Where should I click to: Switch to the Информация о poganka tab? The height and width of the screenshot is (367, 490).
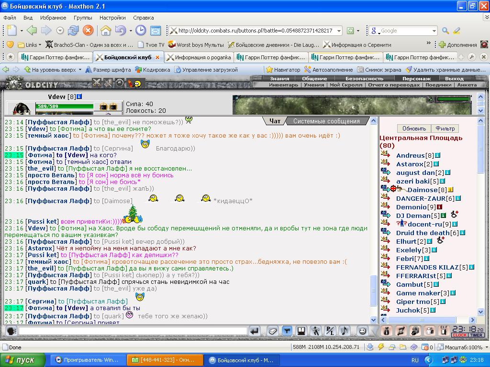click(x=199, y=57)
